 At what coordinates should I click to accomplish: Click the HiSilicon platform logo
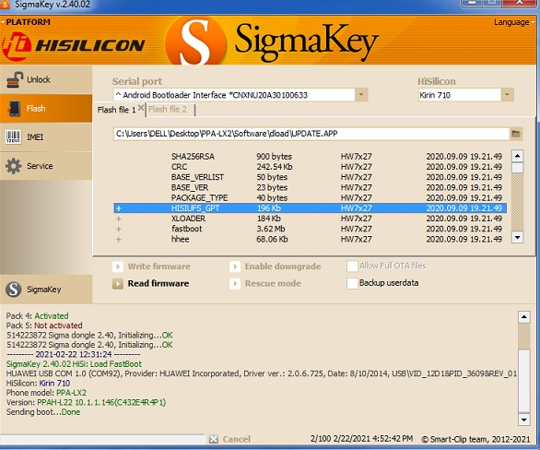pyautogui.click(x=73, y=45)
